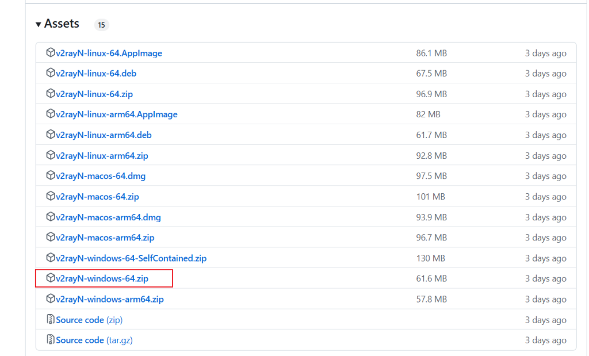Click the Assets heading text
Viewport: 589px width, 356px height.
point(62,24)
